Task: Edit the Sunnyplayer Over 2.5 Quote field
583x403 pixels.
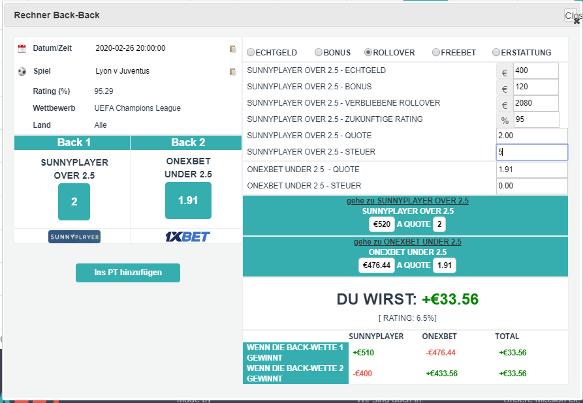Action: click(x=531, y=136)
